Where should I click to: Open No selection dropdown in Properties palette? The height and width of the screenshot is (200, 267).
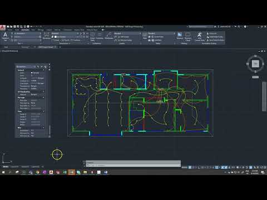click(26, 67)
